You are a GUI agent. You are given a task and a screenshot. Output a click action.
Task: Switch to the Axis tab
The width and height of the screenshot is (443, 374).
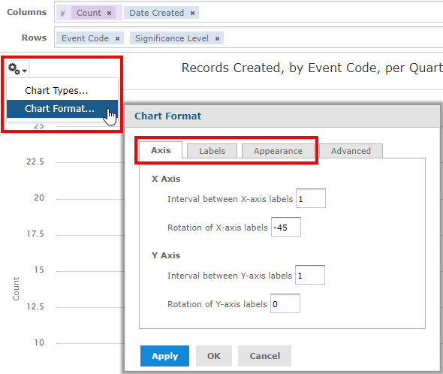coord(161,150)
